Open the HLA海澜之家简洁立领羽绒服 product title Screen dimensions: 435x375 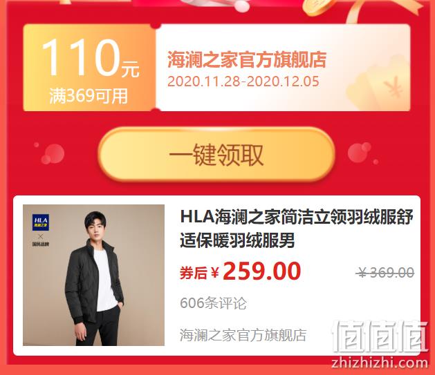(x=297, y=228)
